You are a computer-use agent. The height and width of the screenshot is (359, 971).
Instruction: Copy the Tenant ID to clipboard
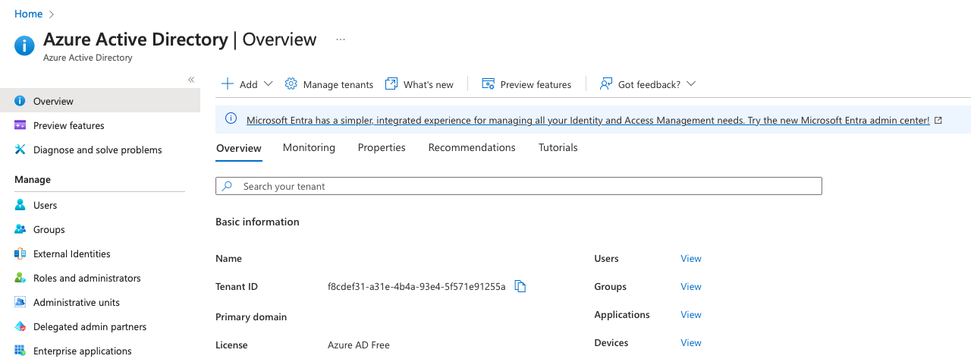(x=520, y=286)
